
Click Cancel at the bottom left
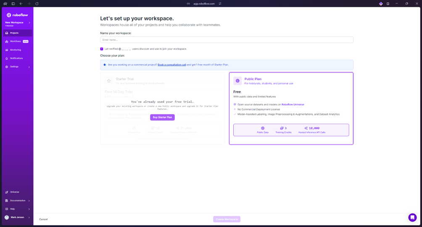(43, 219)
